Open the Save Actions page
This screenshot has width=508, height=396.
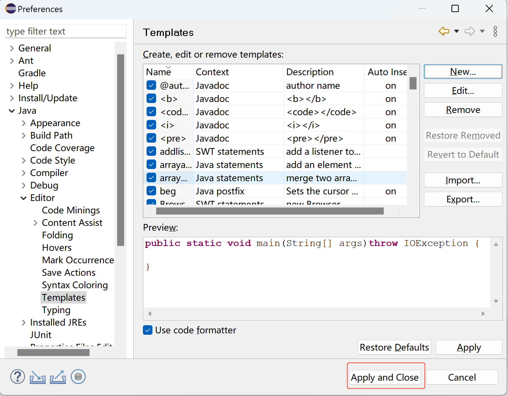(x=69, y=273)
